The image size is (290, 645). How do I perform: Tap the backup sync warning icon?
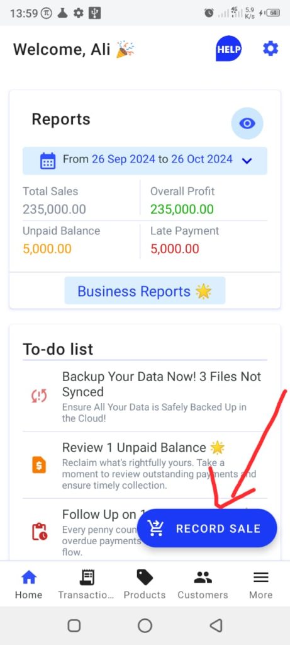40,396
